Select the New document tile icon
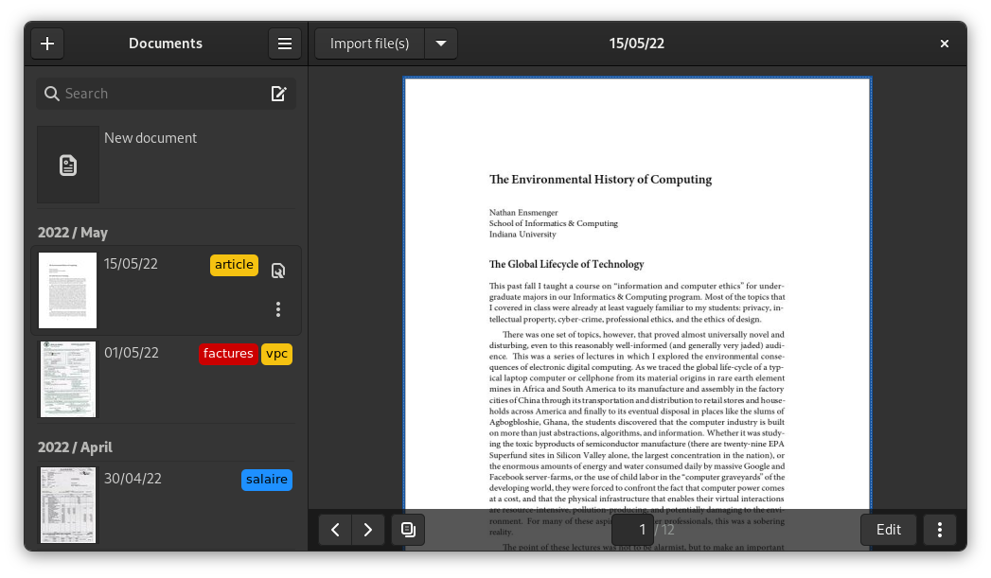 [68, 166]
